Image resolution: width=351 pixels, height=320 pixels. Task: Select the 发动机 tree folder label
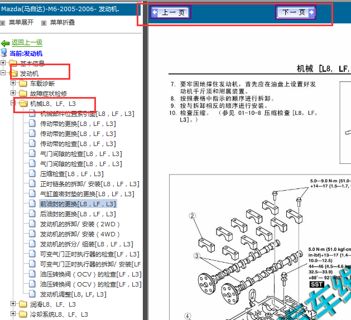coord(29,74)
